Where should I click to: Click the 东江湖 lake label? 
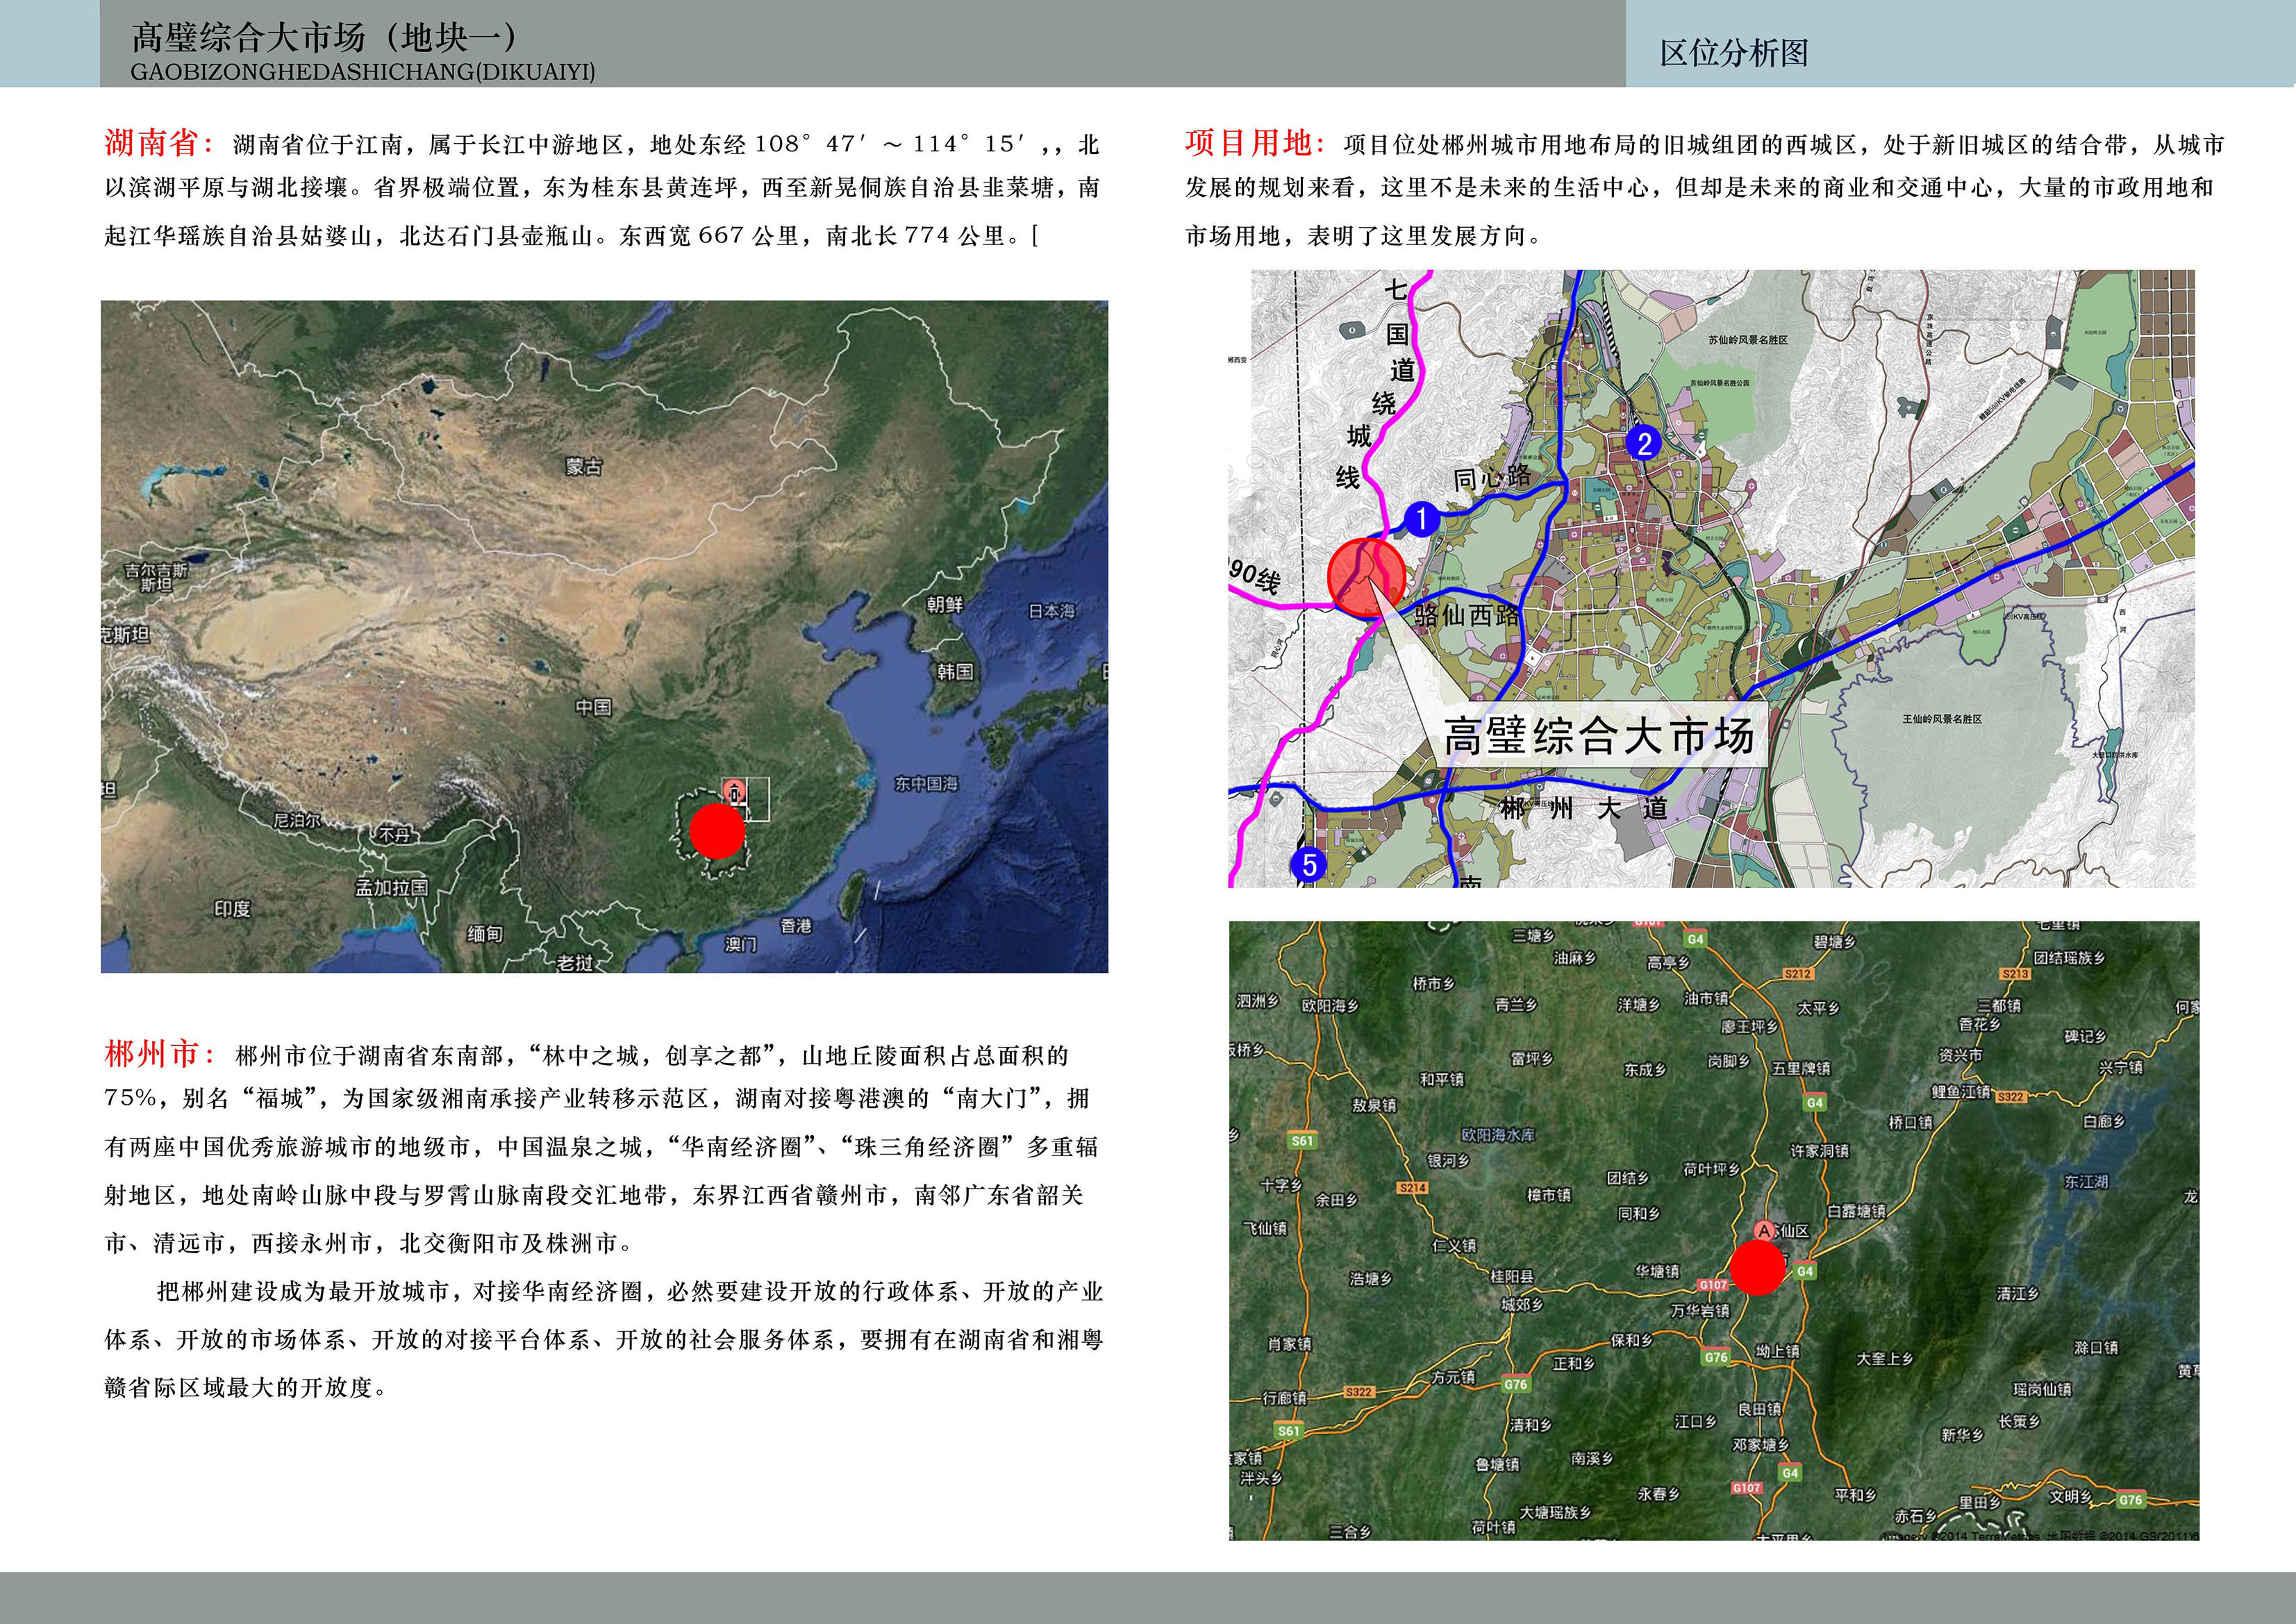[2086, 1181]
